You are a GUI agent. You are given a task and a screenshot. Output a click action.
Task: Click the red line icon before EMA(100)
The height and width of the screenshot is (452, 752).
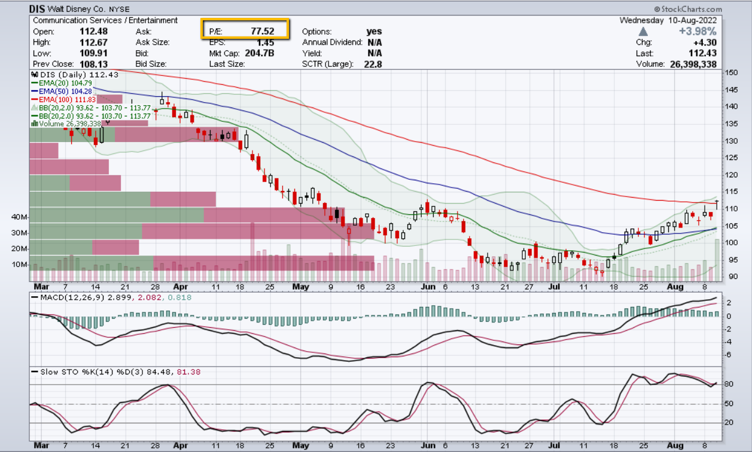(34, 99)
